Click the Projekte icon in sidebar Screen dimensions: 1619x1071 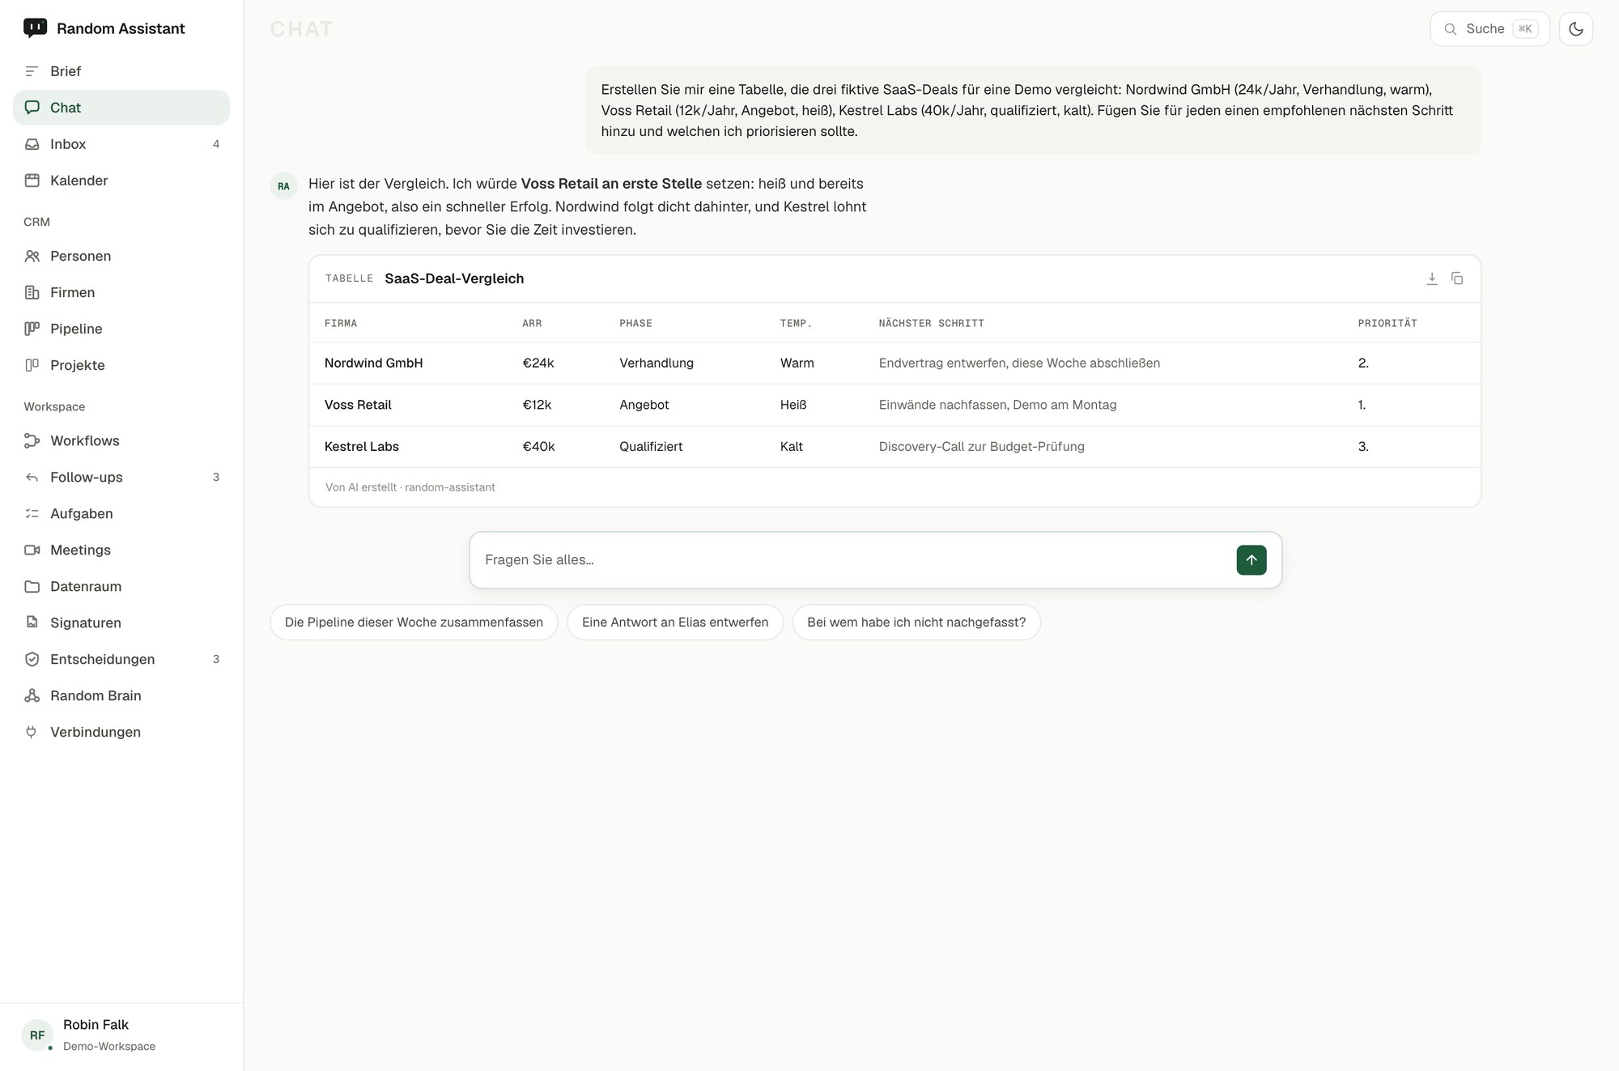click(x=32, y=365)
